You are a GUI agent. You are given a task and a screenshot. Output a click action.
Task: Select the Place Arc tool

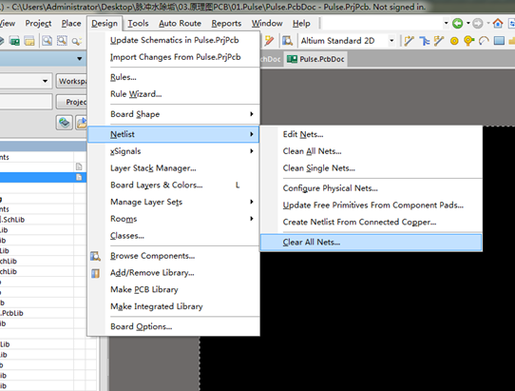[484, 41]
